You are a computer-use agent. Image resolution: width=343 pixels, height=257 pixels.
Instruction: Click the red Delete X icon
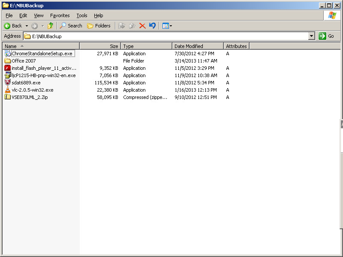coord(142,26)
